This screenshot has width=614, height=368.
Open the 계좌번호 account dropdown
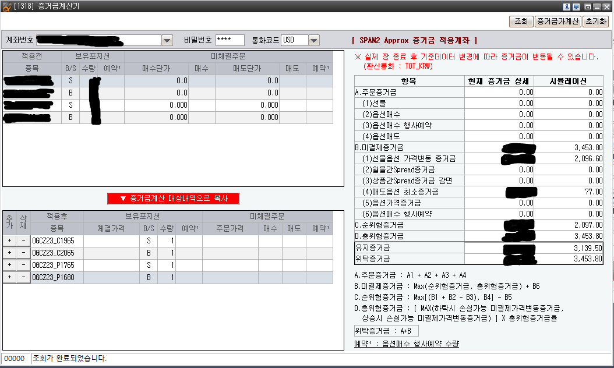click(167, 40)
